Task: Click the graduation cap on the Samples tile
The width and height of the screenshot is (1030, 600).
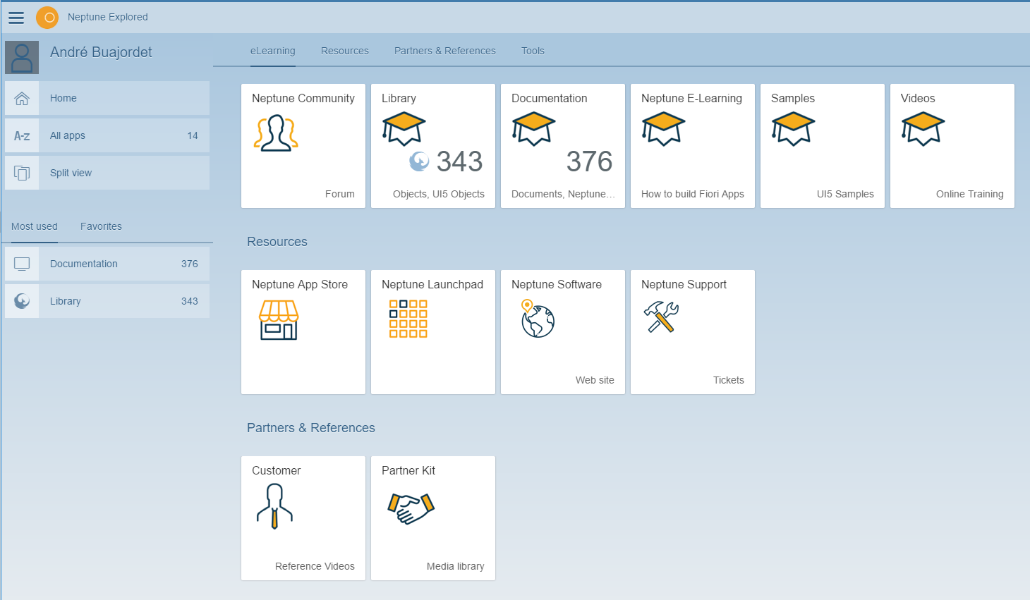Action: coord(793,129)
